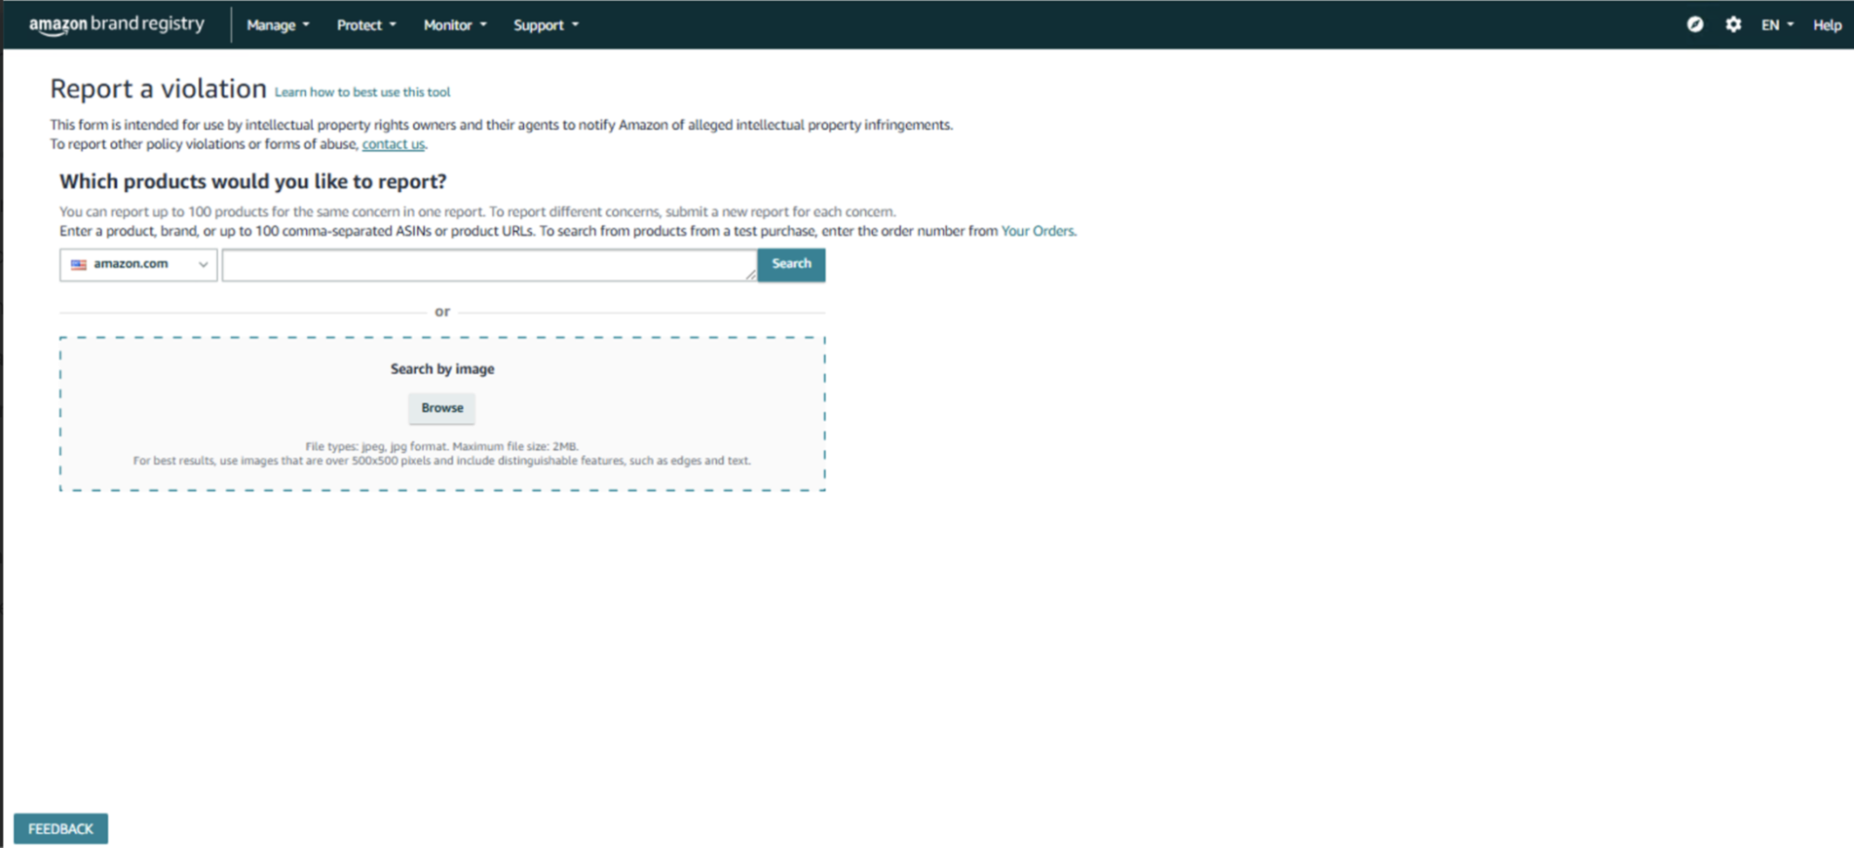This screenshot has width=1854, height=848.
Task: Expand the Protect menu
Action: tap(365, 25)
